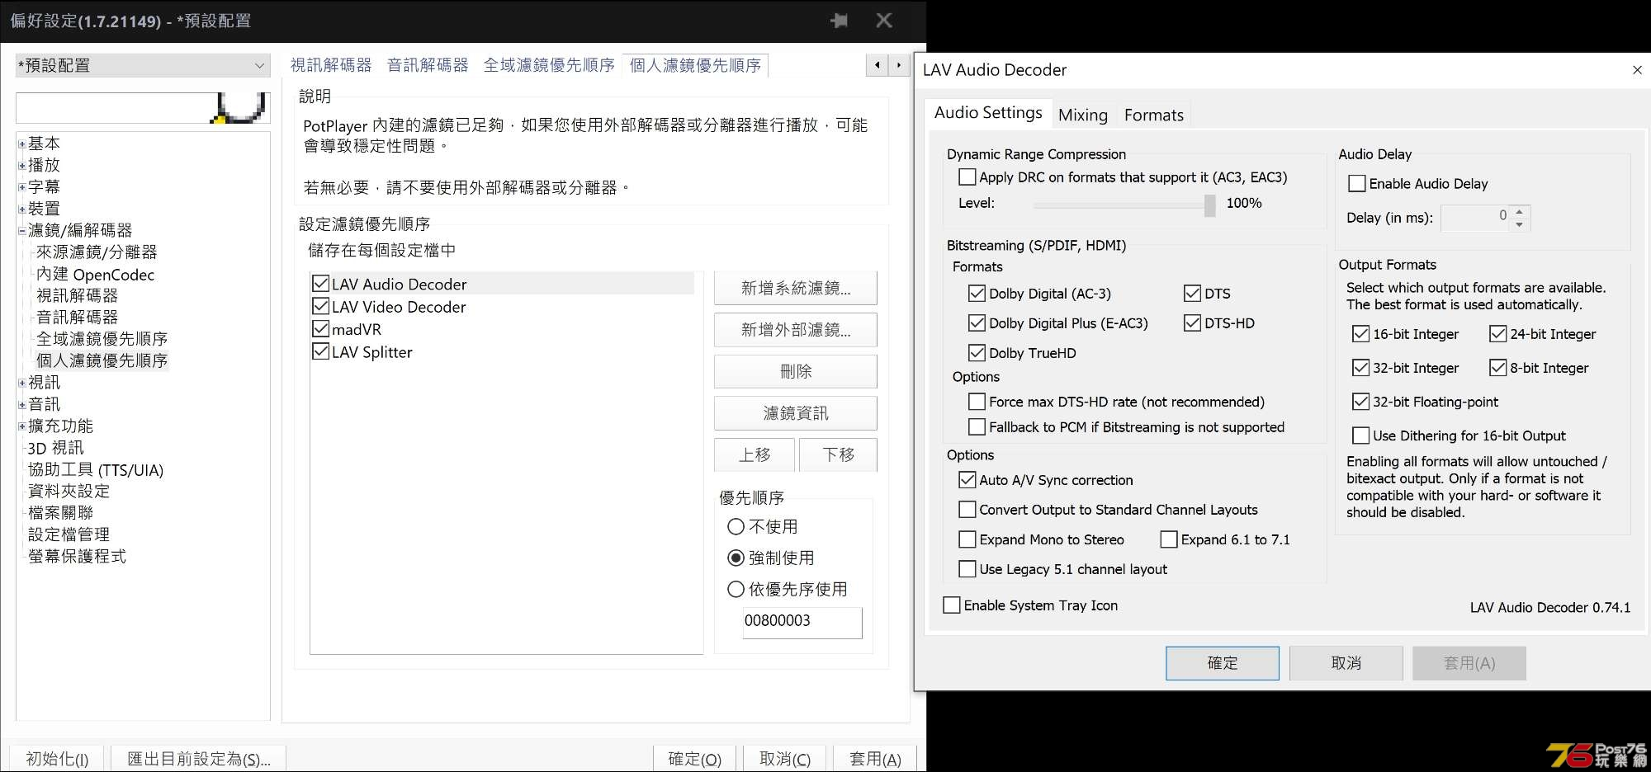Collapse the 濾鏡/編解碼器 tree node

coord(21,231)
